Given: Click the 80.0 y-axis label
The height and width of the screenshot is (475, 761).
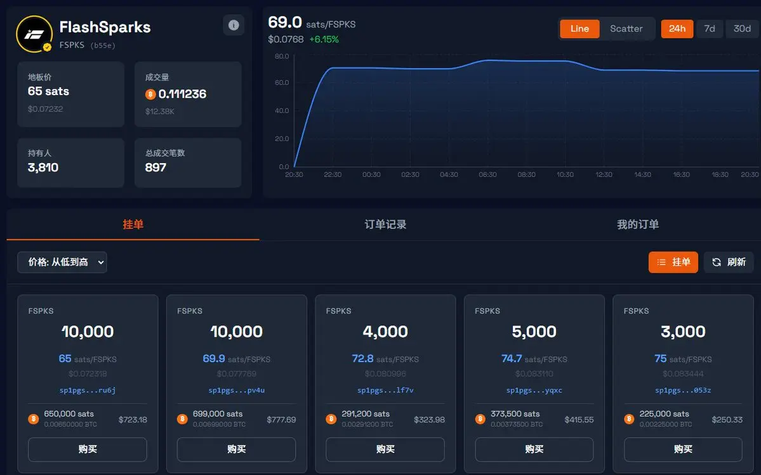Looking at the screenshot, I should click(282, 56).
